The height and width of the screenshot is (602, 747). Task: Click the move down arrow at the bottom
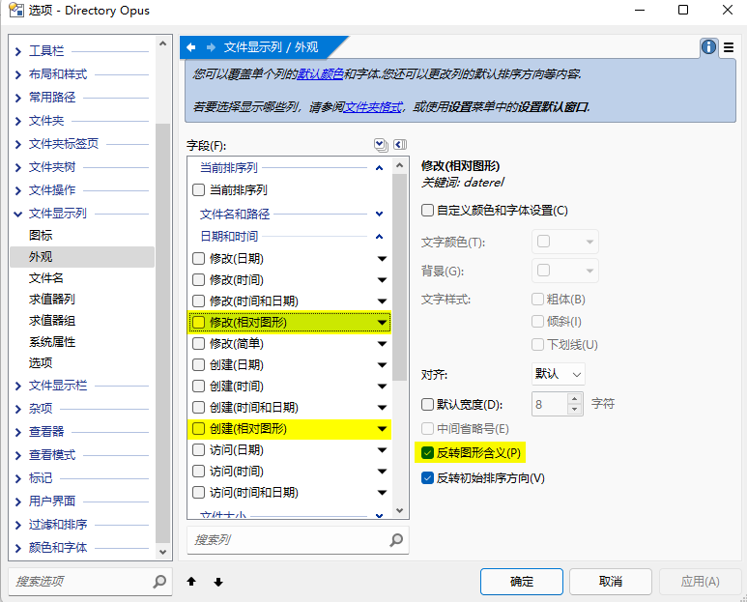pyautogui.click(x=218, y=582)
